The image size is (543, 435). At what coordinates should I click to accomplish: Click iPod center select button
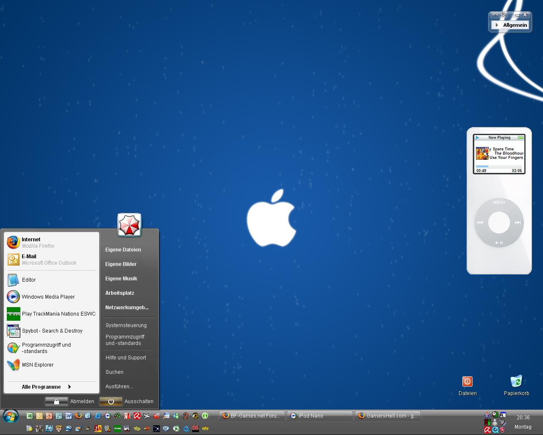coord(499,223)
